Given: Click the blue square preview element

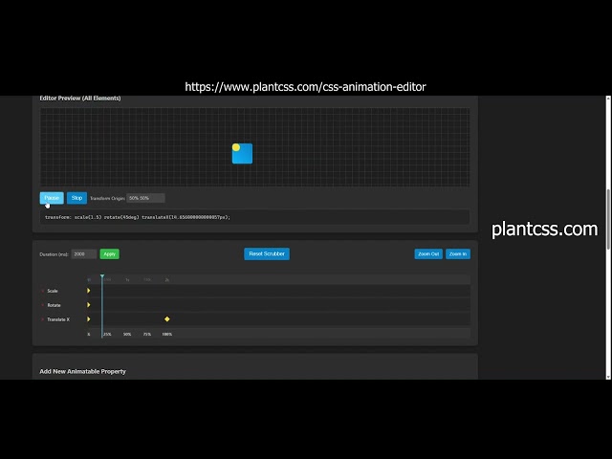Looking at the screenshot, I should 242,154.
